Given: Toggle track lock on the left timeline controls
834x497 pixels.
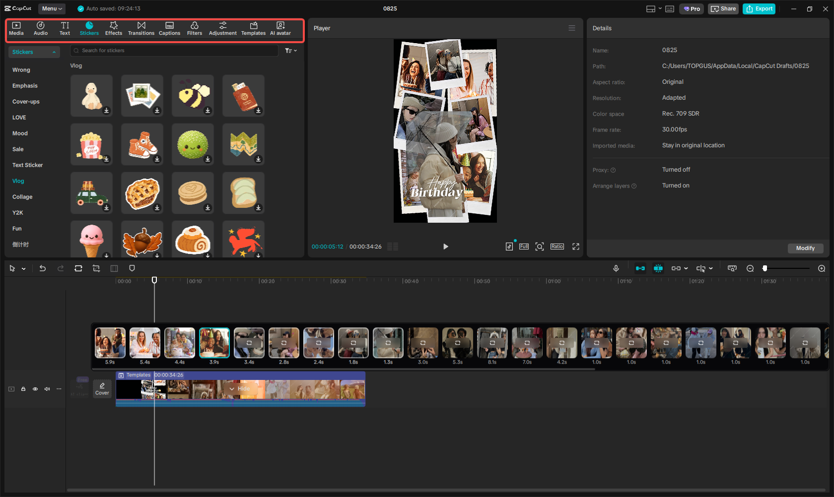Looking at the screenshot, I should pyautogui.click(x=23, y=389).
